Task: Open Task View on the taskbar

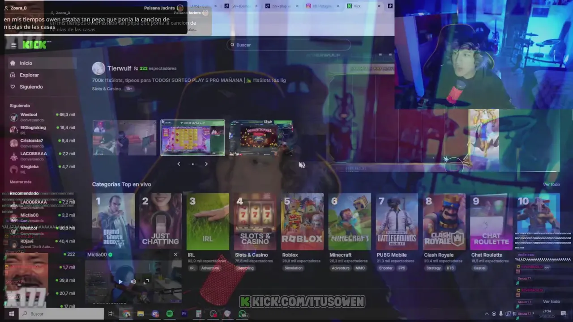Action: click(111, 314)
